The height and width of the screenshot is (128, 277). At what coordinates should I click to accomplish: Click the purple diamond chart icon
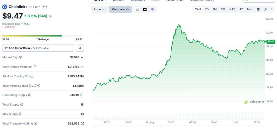click(x=152, y=9)
